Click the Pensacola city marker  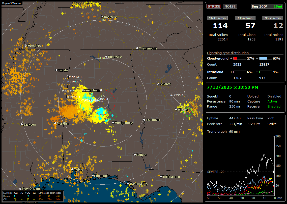[93, 176]
